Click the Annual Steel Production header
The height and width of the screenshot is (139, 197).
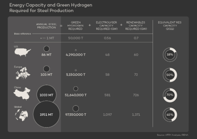tap(46, 26)
